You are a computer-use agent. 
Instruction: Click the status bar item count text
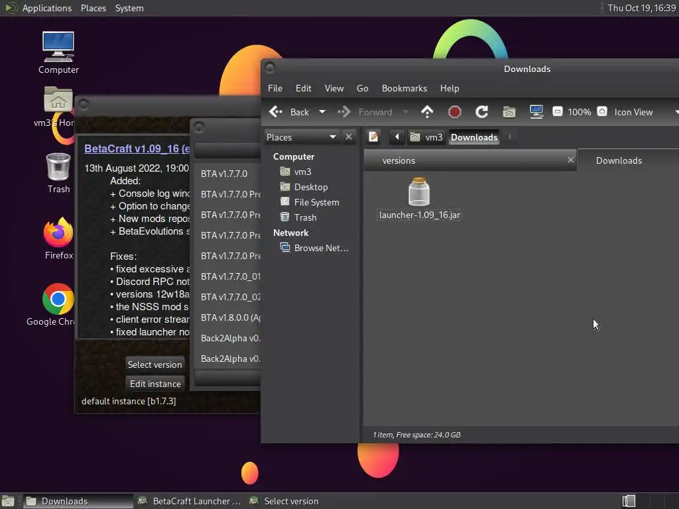pyautogui.click(x=416, y=435)
